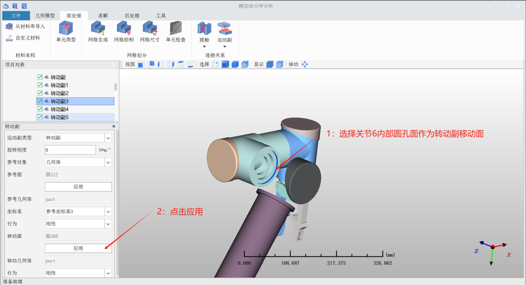This screenshot has height=285, width=526.
Task: Show solid geometry display icon
Action: pos(270,64)
